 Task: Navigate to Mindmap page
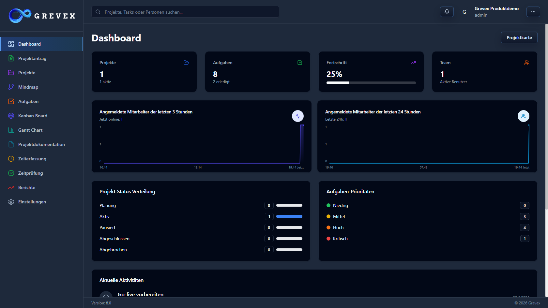click(41, 87)
